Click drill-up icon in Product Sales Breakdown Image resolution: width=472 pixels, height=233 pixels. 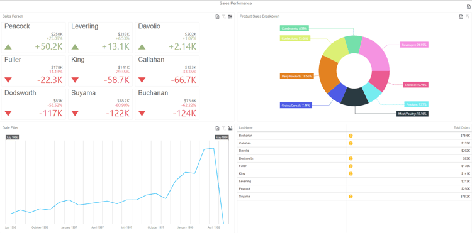tap(468, 17)
